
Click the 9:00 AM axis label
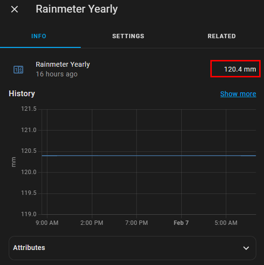tap(47, 223)
